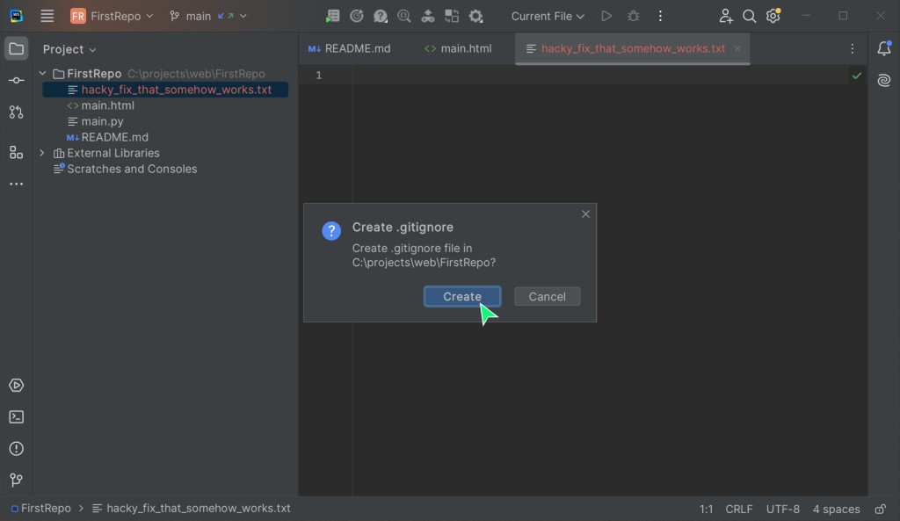Switch to the README.md editor tab
The width and height of the screenshot is (900, 521).
coord(350,49)
